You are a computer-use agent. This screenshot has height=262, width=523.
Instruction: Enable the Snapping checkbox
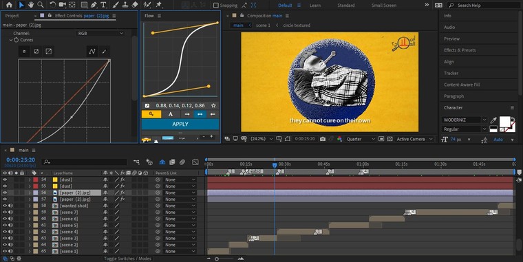coord(216,6)
